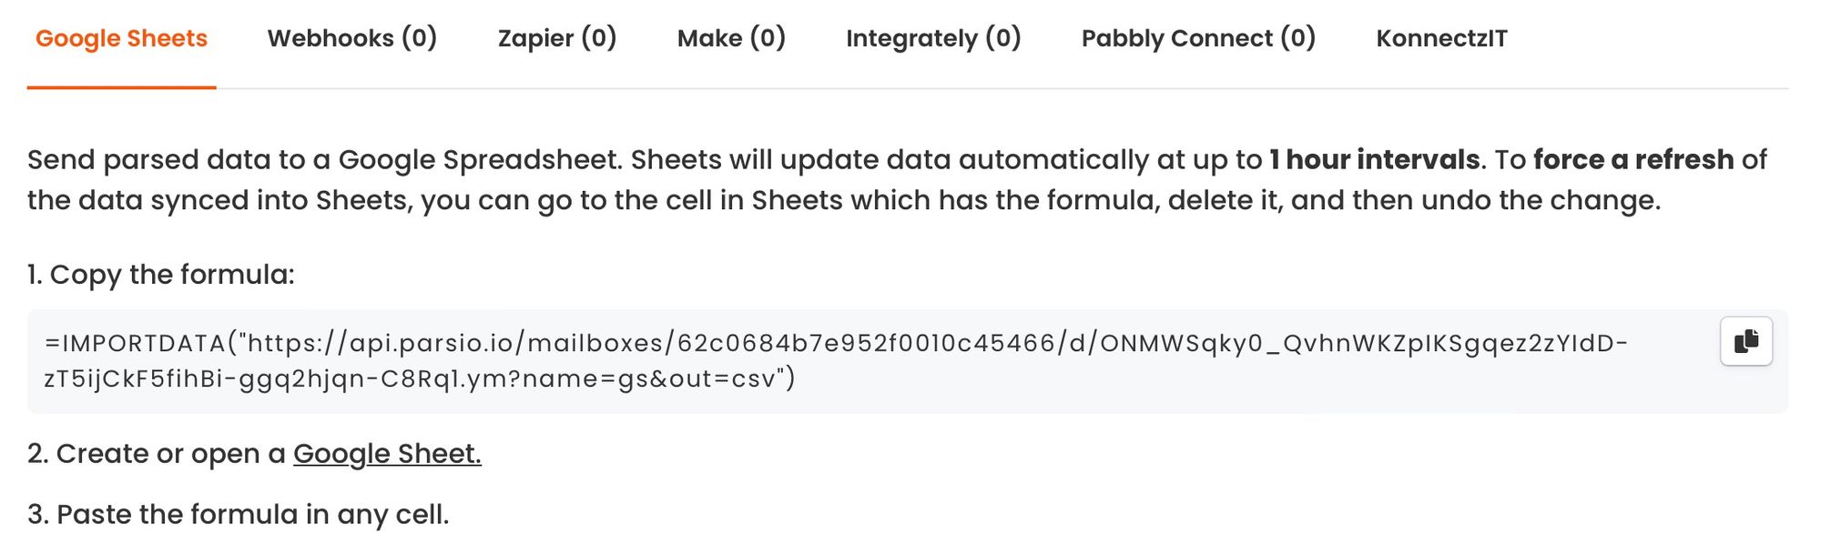Open the Zapier (0) tab
1821x554 pixels.
pyautogui.click(x=556, y=38)
